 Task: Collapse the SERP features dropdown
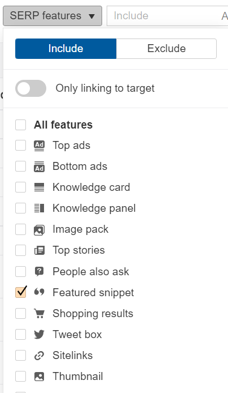click(52, 16)
